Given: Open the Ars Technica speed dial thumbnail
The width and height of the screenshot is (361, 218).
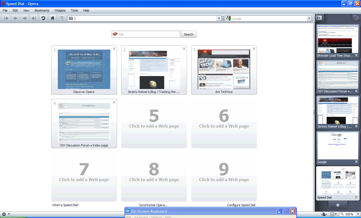Looking at the screenshot, I should [224, 70].
